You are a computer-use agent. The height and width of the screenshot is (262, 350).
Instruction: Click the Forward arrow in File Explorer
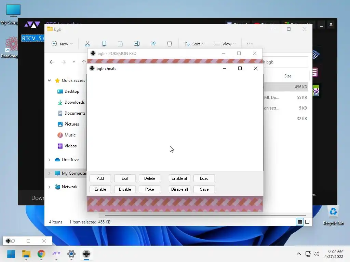click(64, 62)
